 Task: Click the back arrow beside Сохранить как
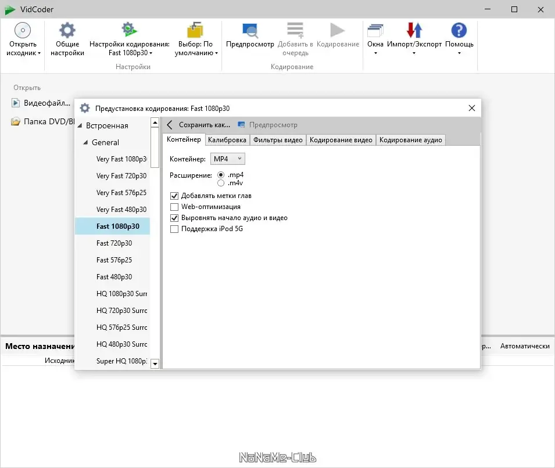[170, 125]
